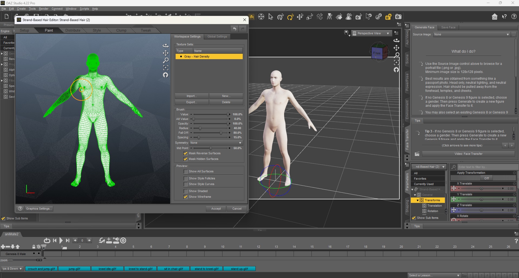
Task: Open the Scripts menu
Action: point(84,9)
